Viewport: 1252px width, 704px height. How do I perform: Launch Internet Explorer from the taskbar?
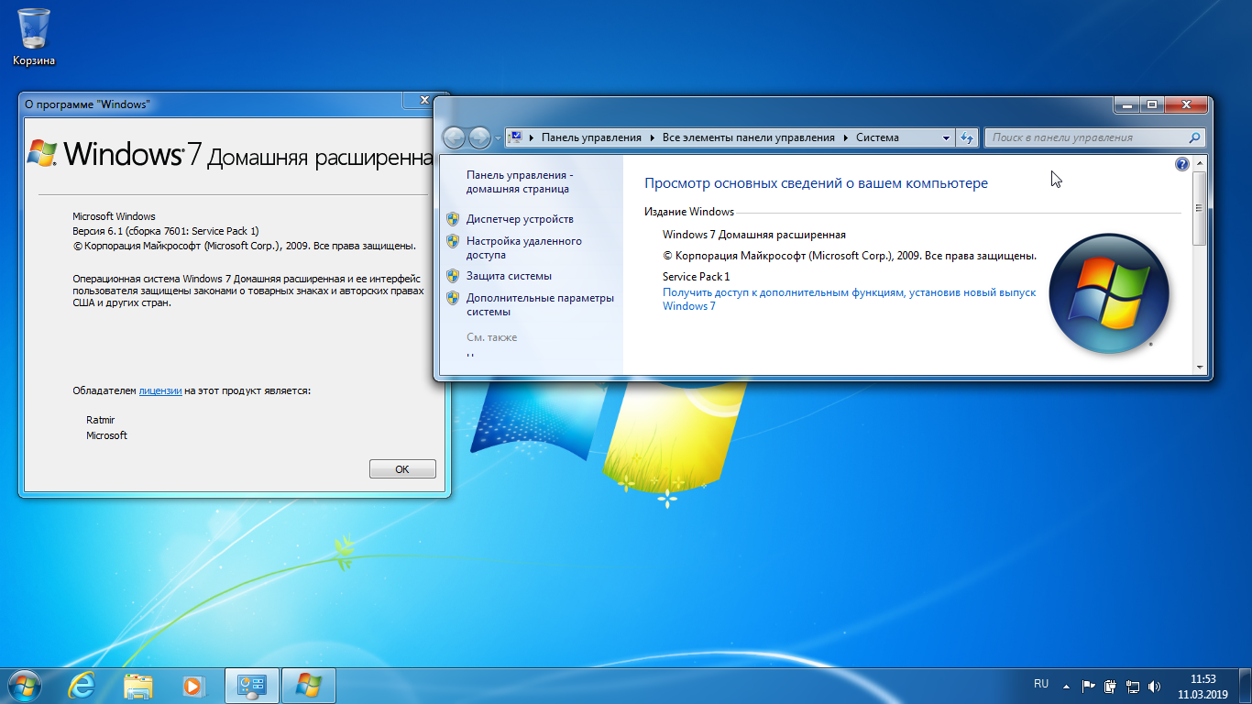[82, 685]
